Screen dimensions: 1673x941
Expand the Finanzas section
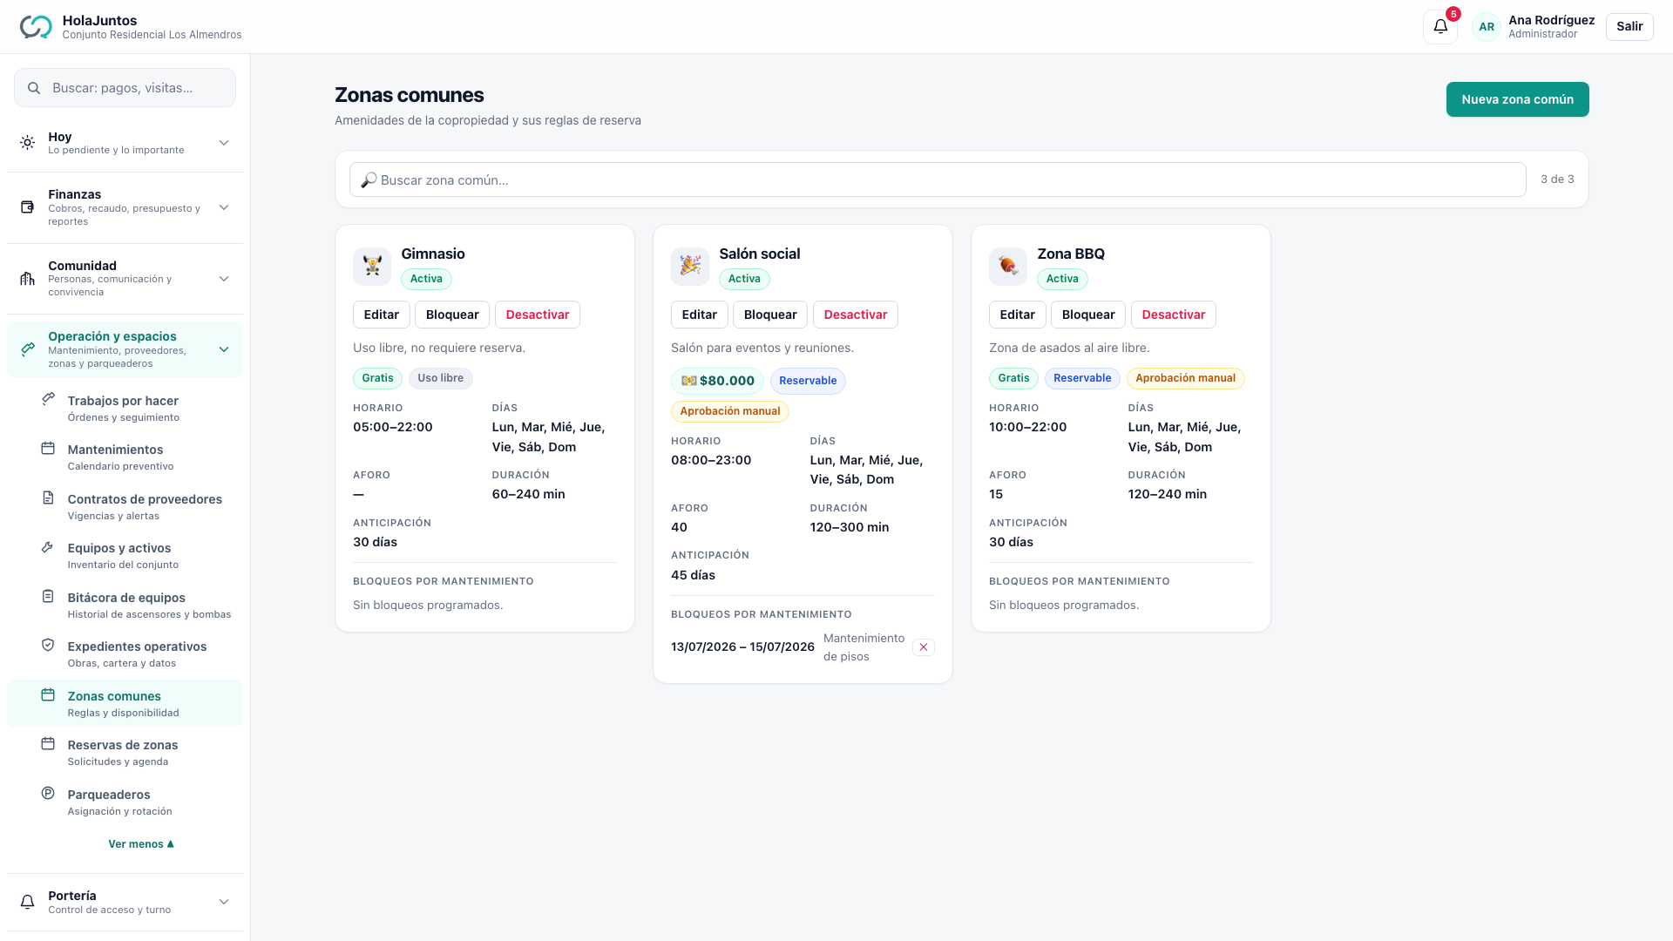tap(125, 207)
